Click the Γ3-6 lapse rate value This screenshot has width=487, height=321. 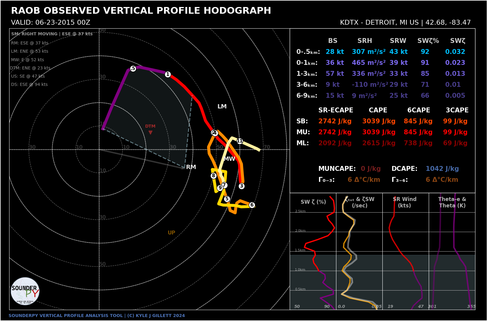tap(442, 180)
